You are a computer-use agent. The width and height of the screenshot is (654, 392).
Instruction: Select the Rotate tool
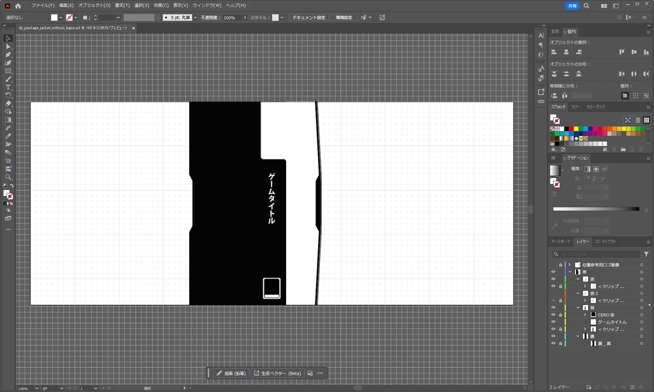(8, 96)
